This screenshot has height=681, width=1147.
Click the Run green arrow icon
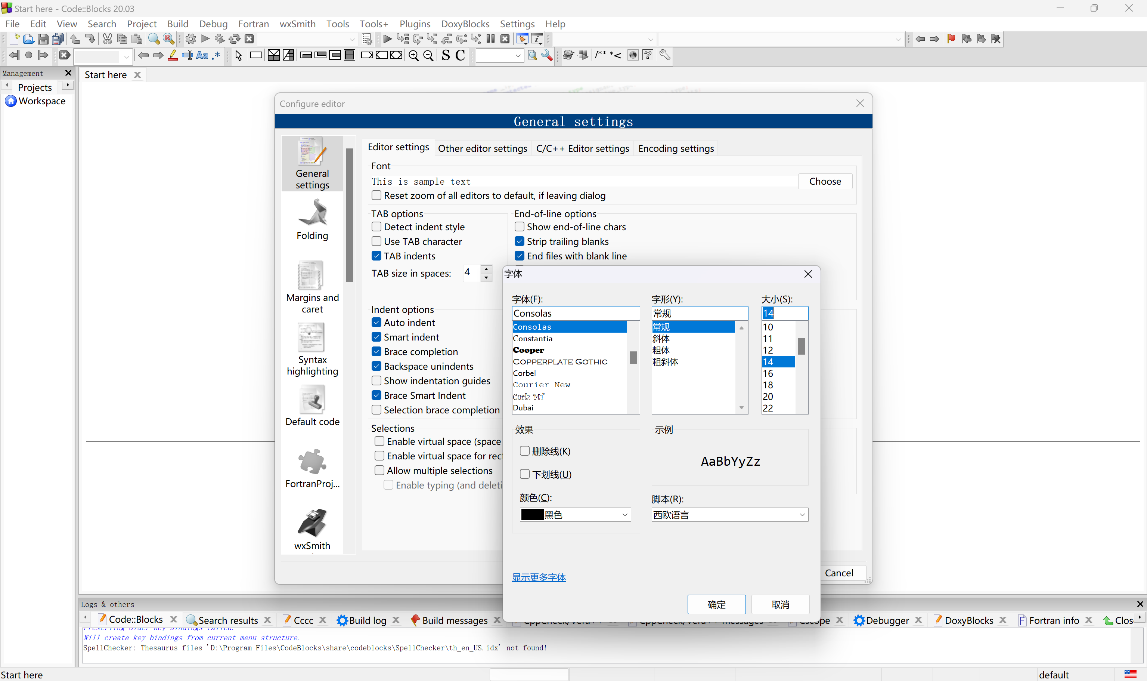tap(205, 39)
